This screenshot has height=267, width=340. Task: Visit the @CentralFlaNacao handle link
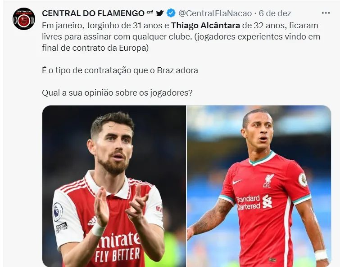pos(215,13)
